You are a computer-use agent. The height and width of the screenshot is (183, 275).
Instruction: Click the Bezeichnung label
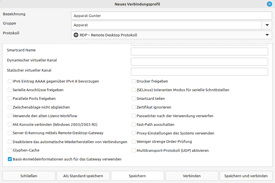pyautogui.click(x=14, y=14)
